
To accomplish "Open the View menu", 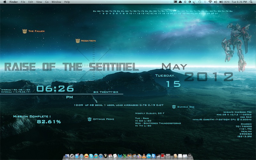I will (x=39, y=2).
